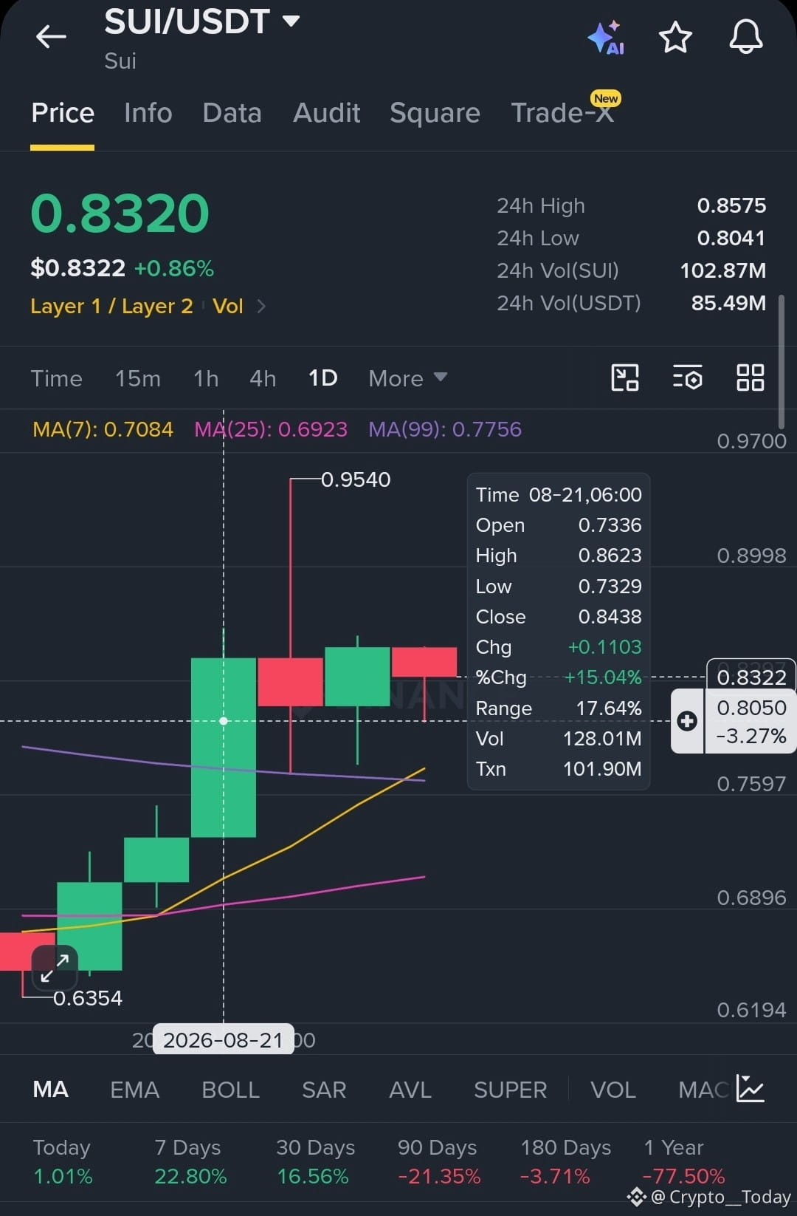Tap the back arrow icon
This screenshot has height=1216, width=797.
click(x=51, y=36)
